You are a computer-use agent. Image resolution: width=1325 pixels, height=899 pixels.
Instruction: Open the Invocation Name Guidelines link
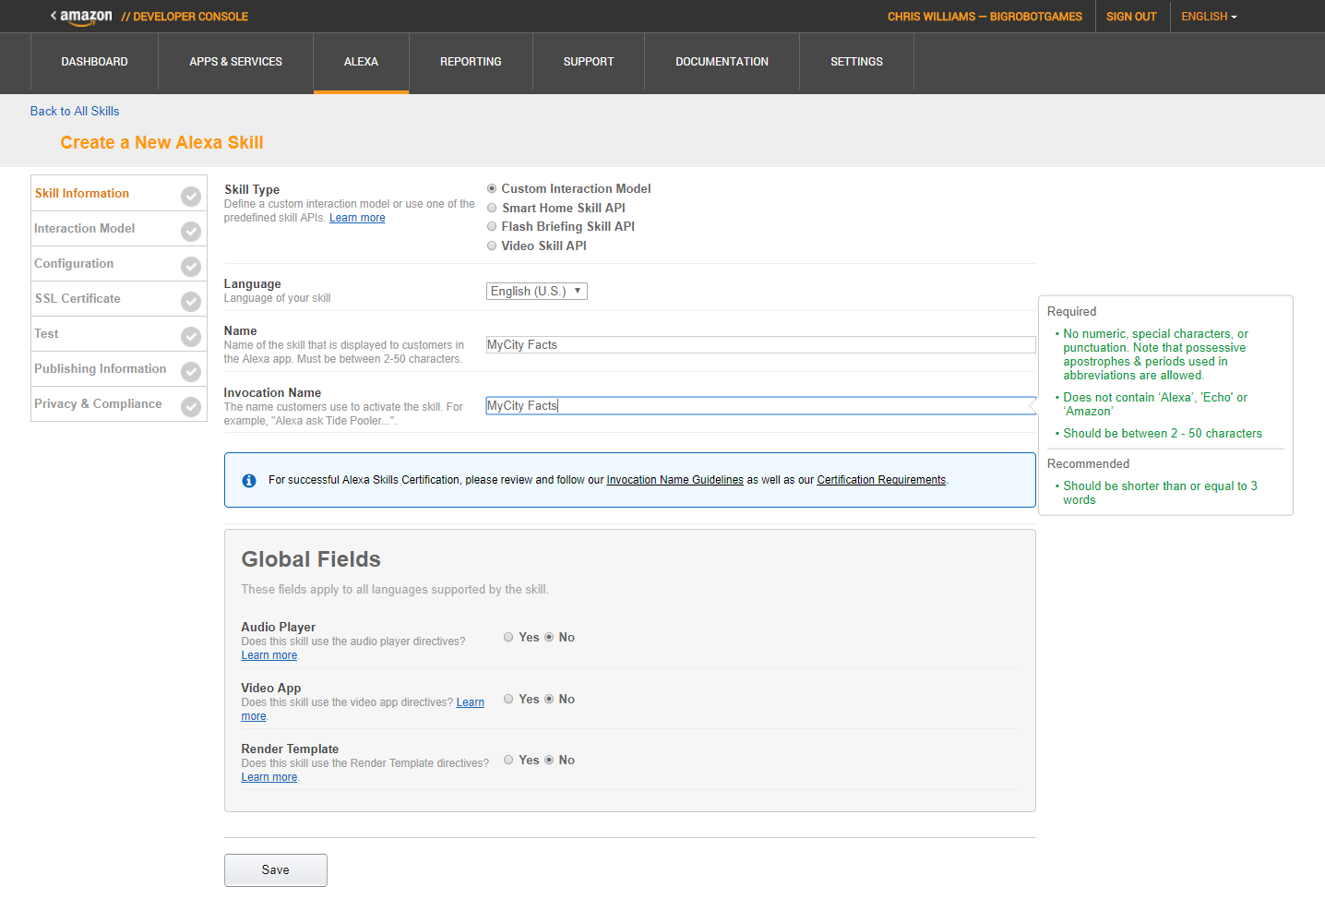(x=674, y=480)
